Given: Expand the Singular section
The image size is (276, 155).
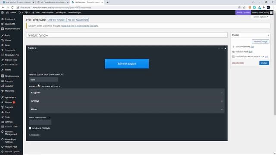Looking at the screenshot, I should (127, 93).
